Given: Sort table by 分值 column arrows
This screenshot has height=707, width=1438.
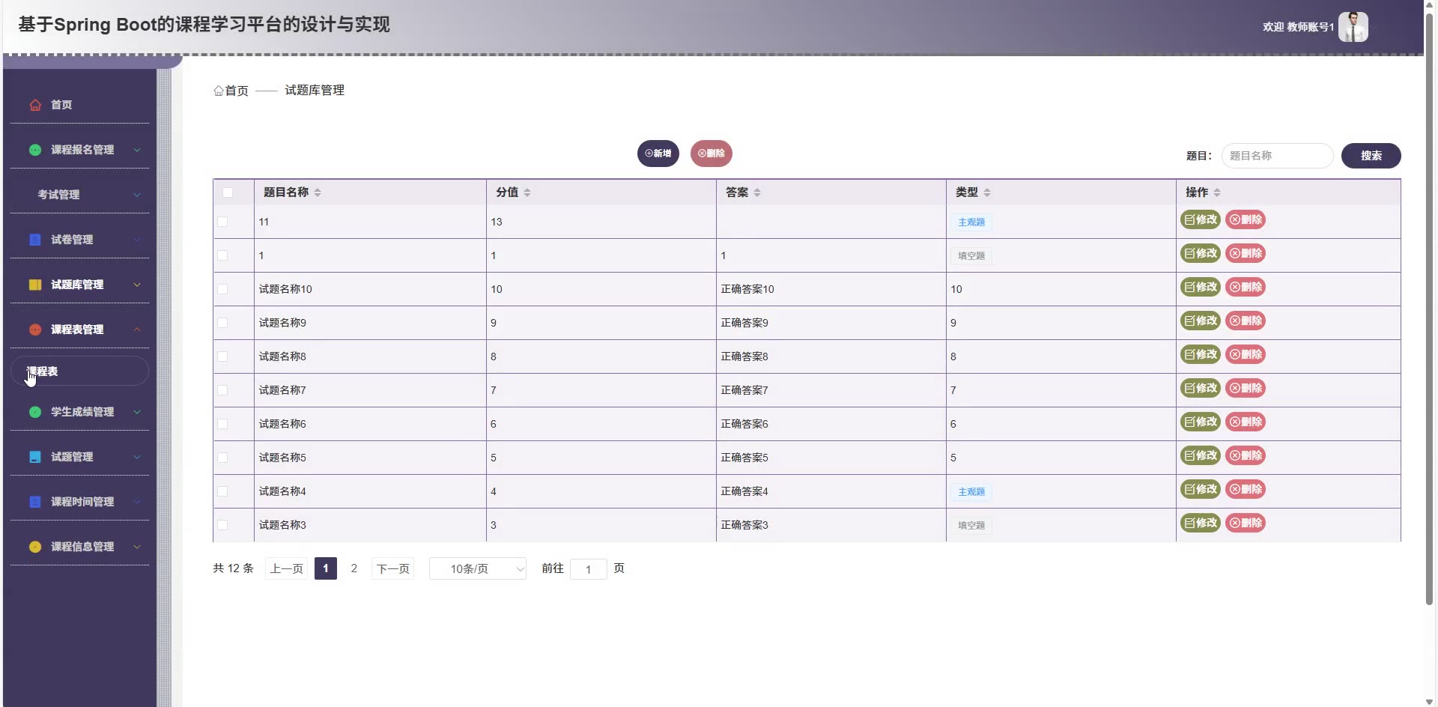Looking at the screenshot, I should tap(527, 192).
